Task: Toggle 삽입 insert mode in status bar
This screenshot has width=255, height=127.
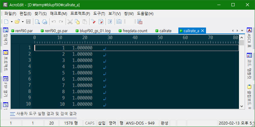Action: (x=102, y=123)
